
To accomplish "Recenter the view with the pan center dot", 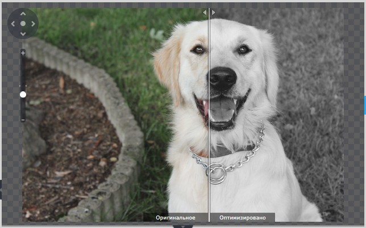I will 23,23.
